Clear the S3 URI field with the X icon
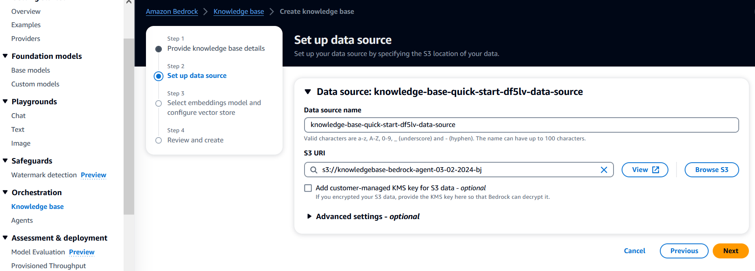The height and width of the screenshot is (271, 755). pyautogui.click(x=604, y=170)
